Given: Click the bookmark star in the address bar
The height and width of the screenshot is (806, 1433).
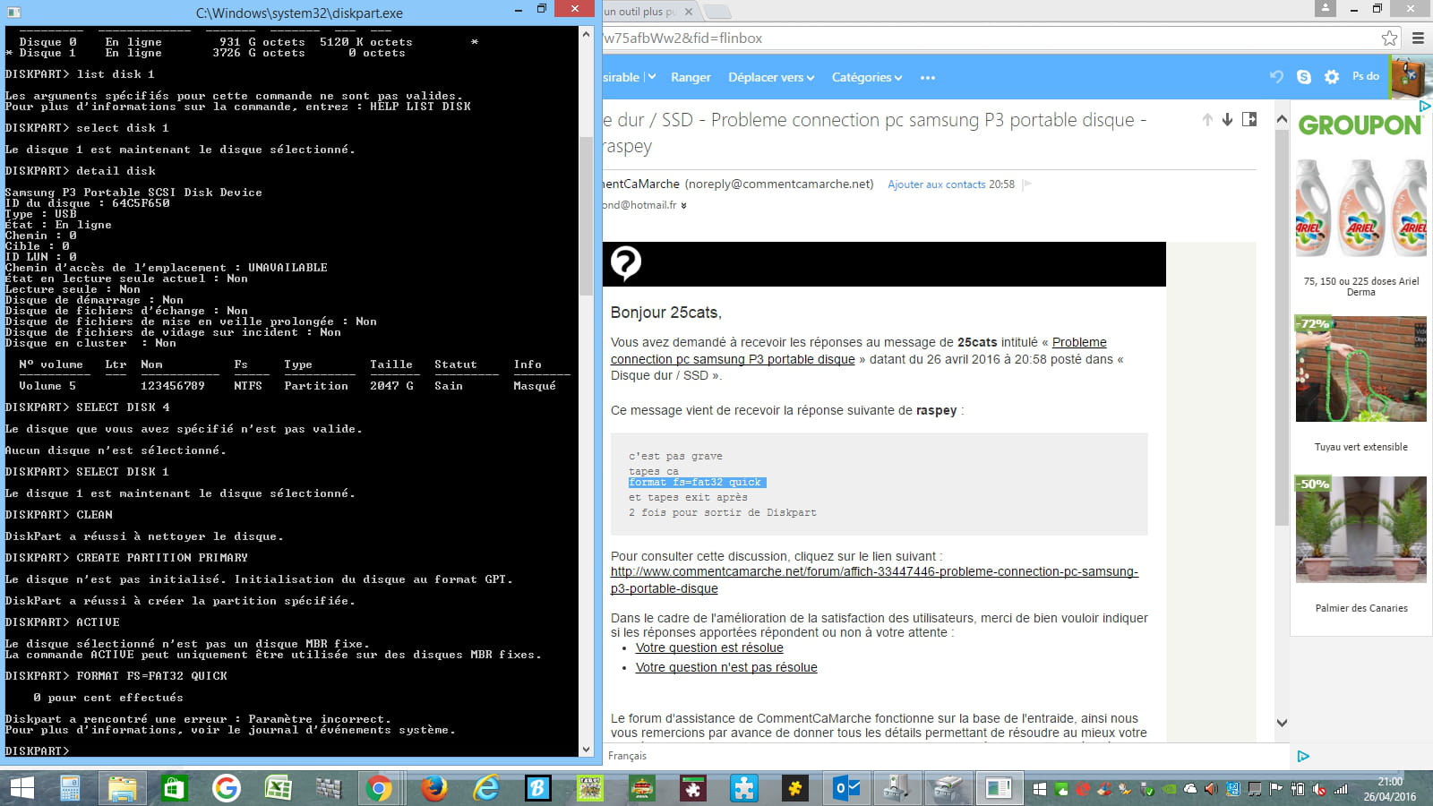Looking at the screenshot, I should point(1389,38).
